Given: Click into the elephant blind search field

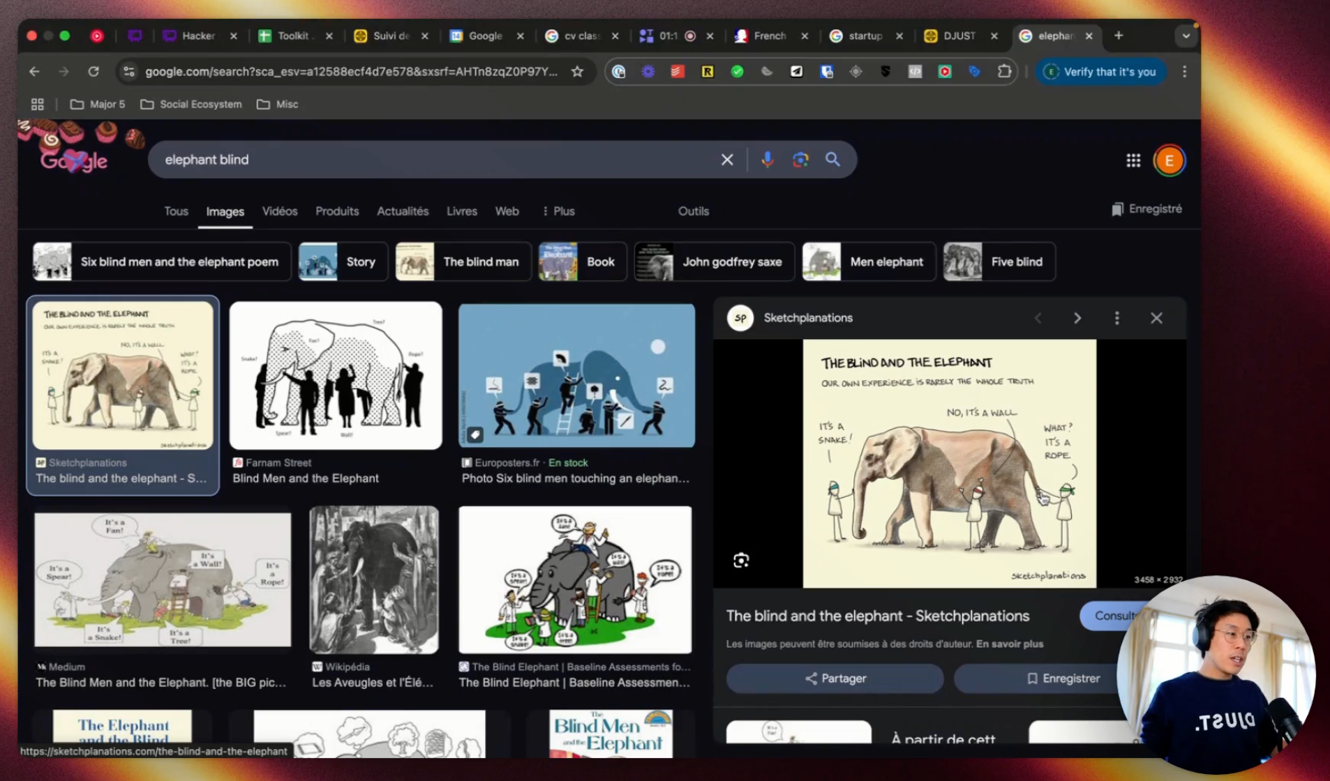Looking at the screenshot, I should 433,160.
